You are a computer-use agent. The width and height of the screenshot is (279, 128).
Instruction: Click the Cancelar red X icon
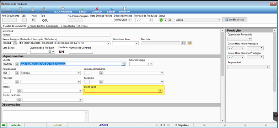pos(97,9)
